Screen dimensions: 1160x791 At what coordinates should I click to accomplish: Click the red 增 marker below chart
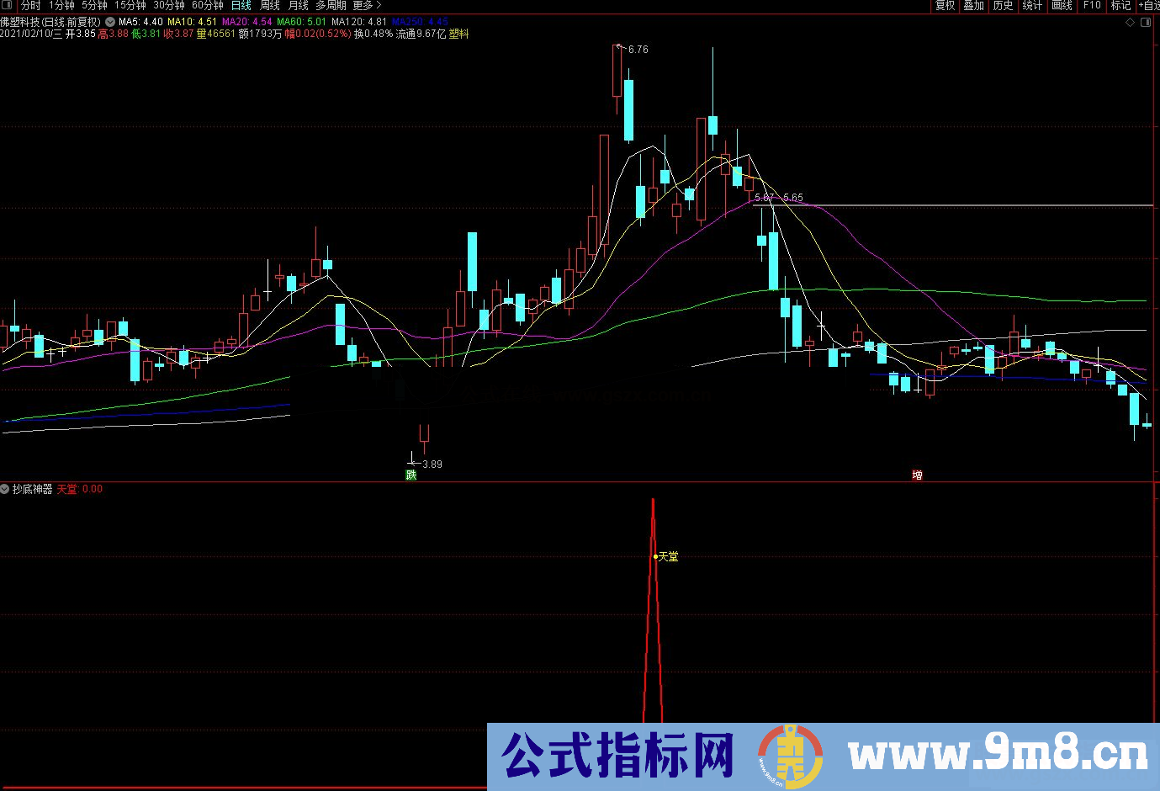tap(918, 475)
